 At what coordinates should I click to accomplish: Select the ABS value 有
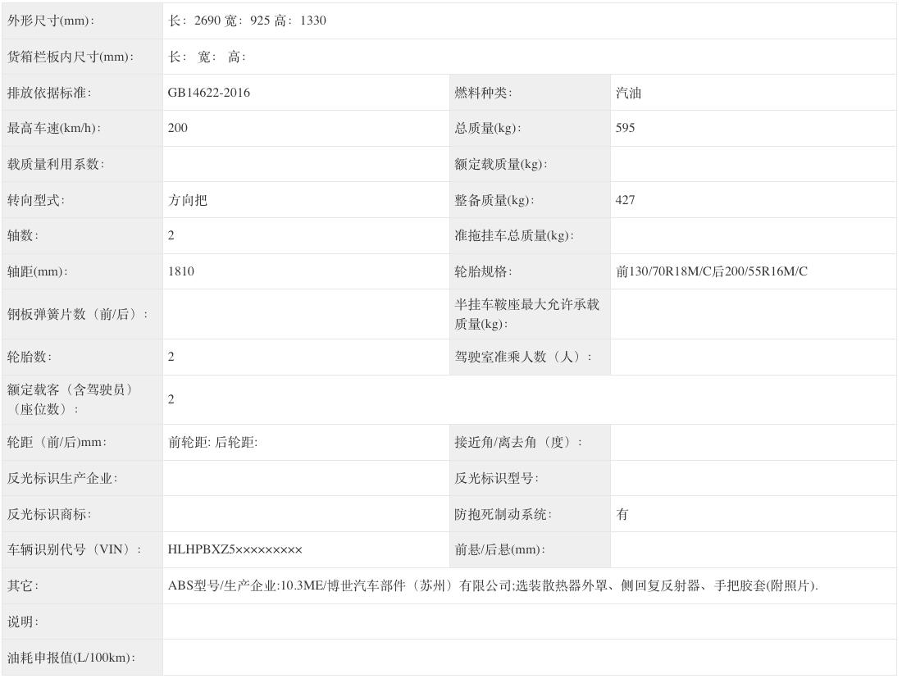point(622,514)
